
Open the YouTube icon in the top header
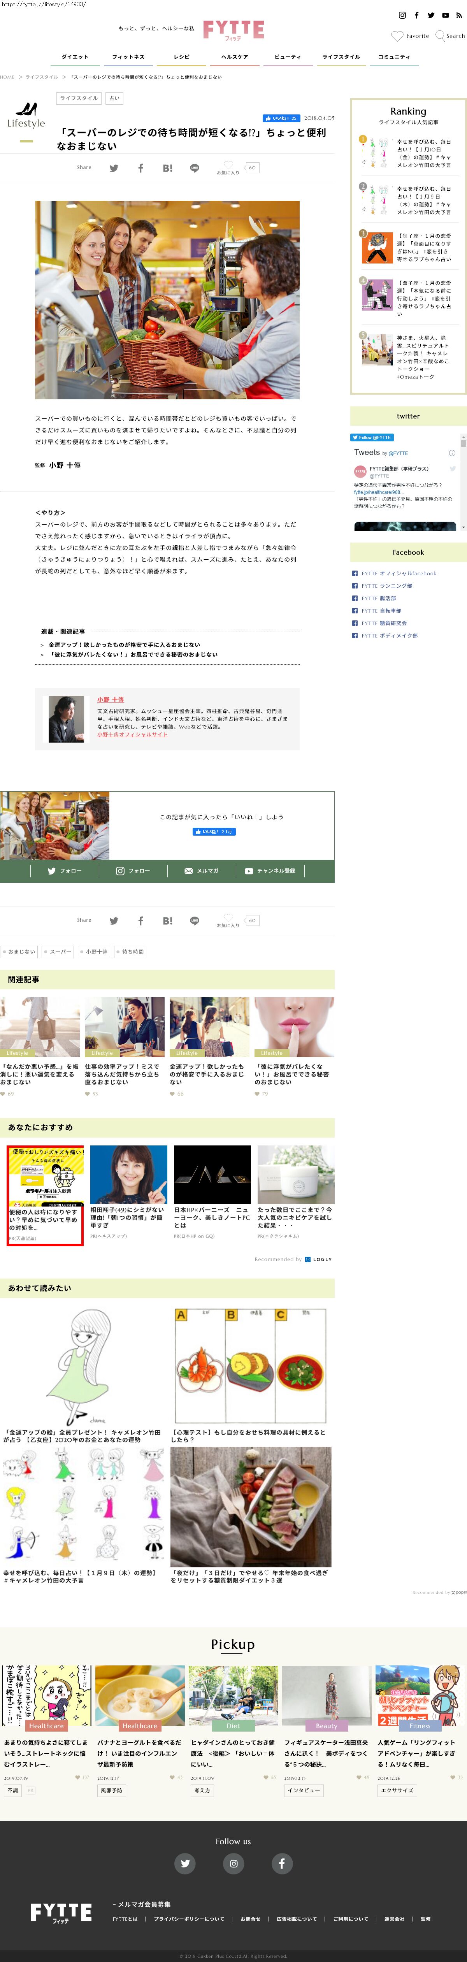pos(445,15)
